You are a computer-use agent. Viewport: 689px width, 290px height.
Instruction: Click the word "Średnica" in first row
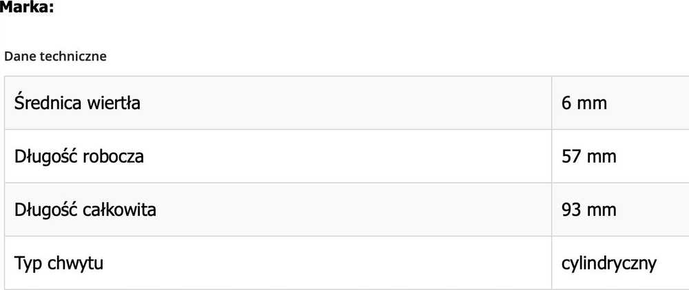click(48, 102)
